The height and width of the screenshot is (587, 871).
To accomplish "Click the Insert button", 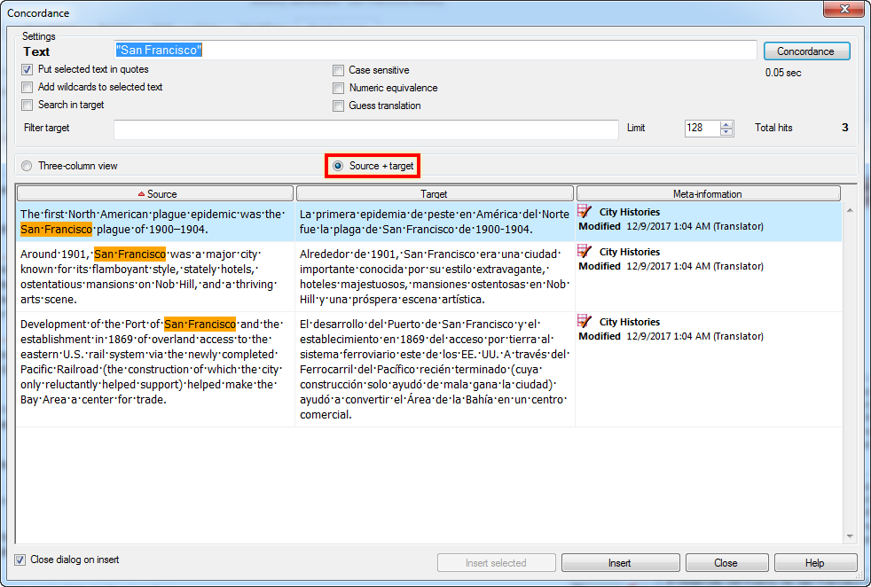I will point(620,562).
